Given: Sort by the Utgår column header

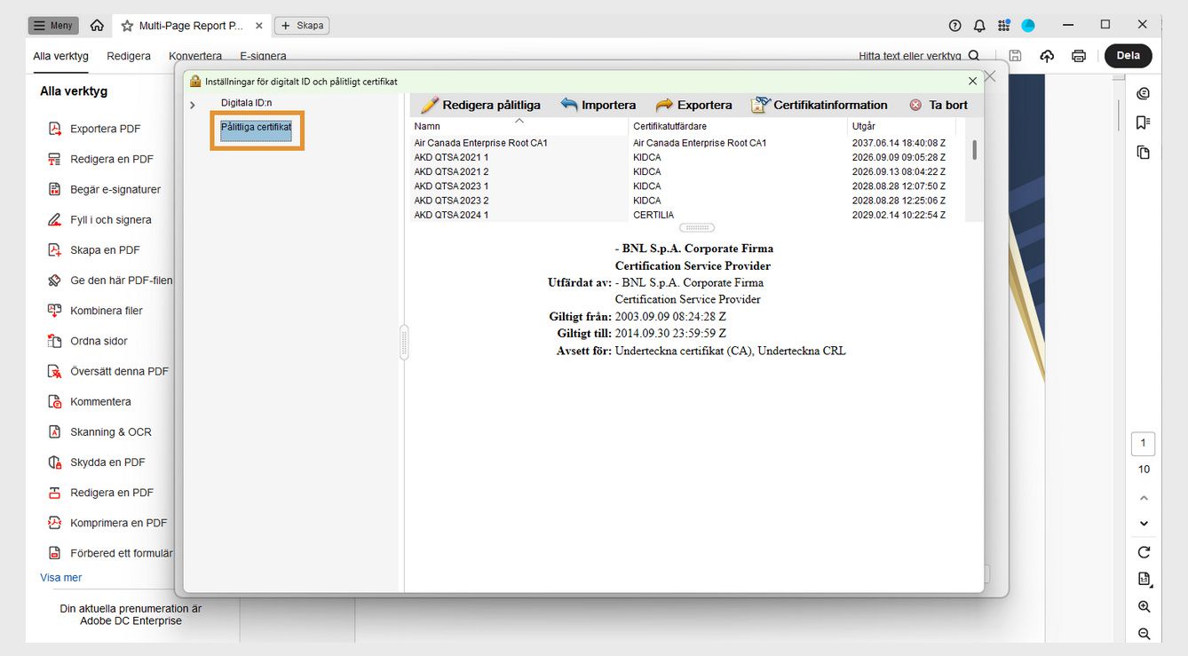Looking at the screenshot, I should [901, 126].
